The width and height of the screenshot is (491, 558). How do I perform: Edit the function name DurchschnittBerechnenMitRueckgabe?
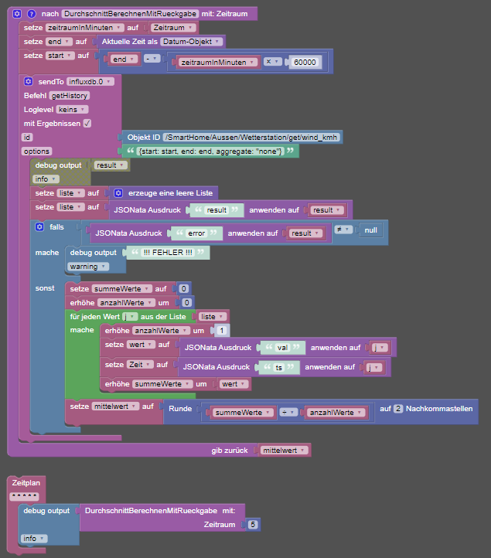coord(131,14)
